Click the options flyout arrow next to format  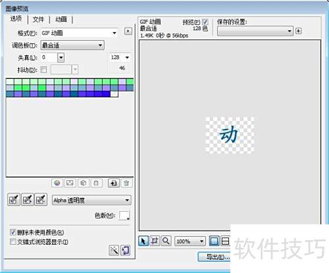pyautogui.click(x=128, y=31)
